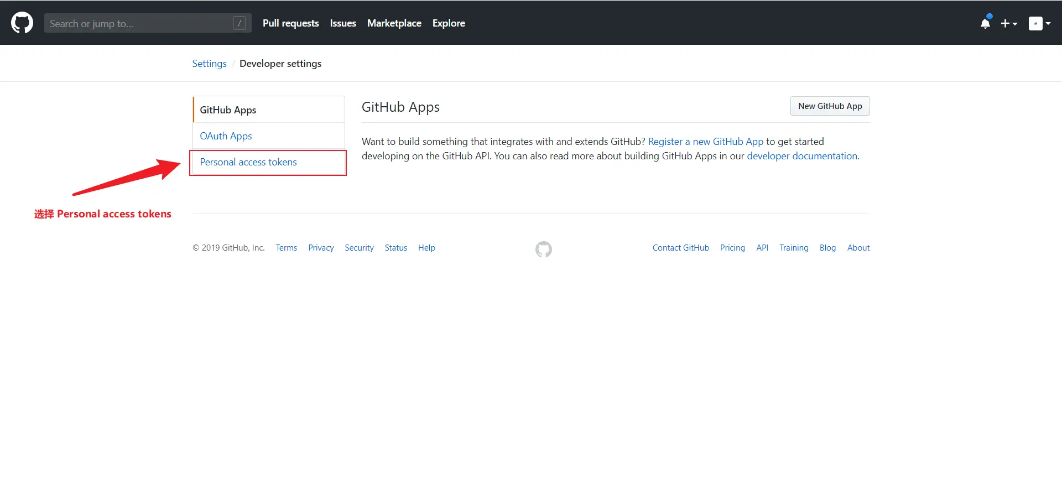This screenshot has width=1062, height=499.
Task: Open the developer documentation link
Action: coord(802,156)
